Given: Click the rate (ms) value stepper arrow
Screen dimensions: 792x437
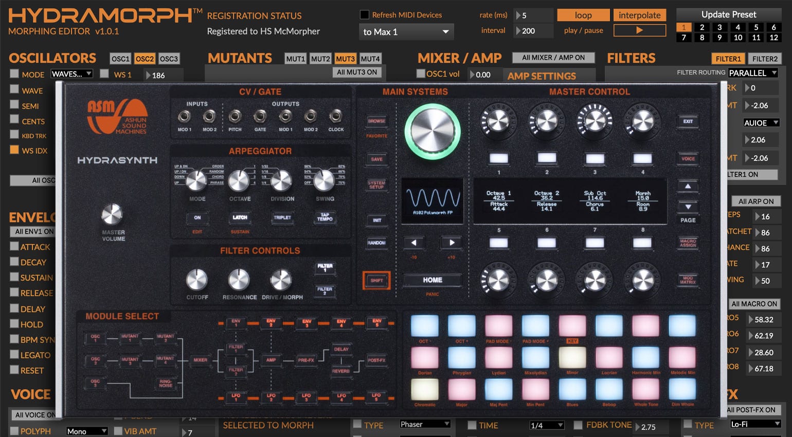Looking at the screenshot, I should click(x=518, y=15).
